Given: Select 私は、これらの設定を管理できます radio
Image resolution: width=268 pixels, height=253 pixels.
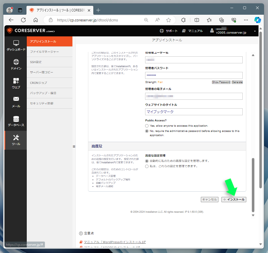Looking at the screenshot, I should (147, 166).
